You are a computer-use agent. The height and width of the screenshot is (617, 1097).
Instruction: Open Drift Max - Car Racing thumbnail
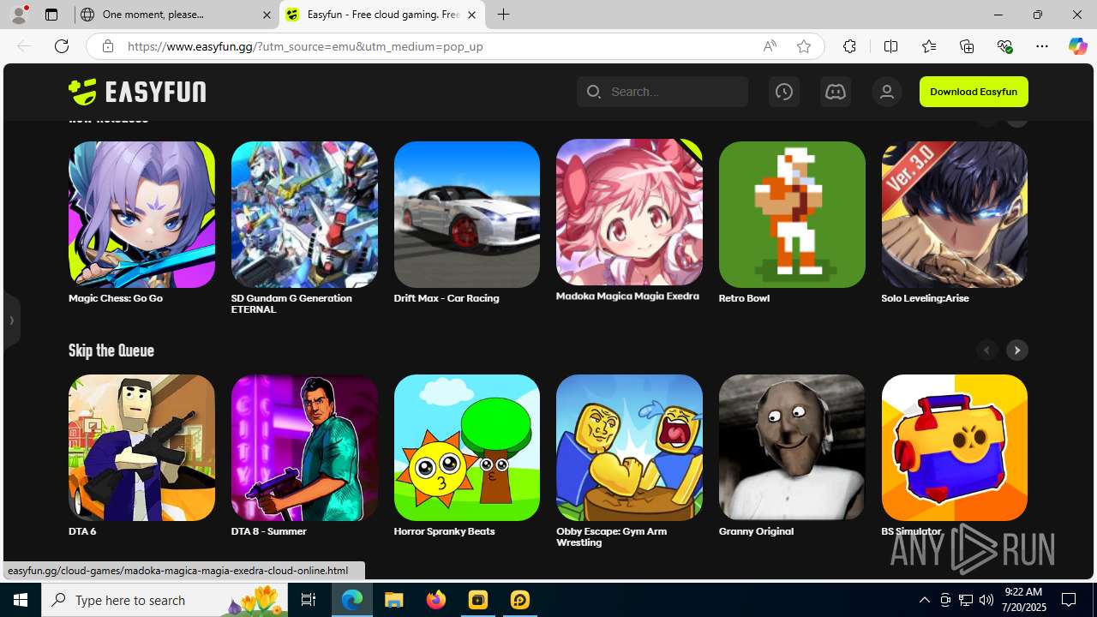(x=467, y=214)
